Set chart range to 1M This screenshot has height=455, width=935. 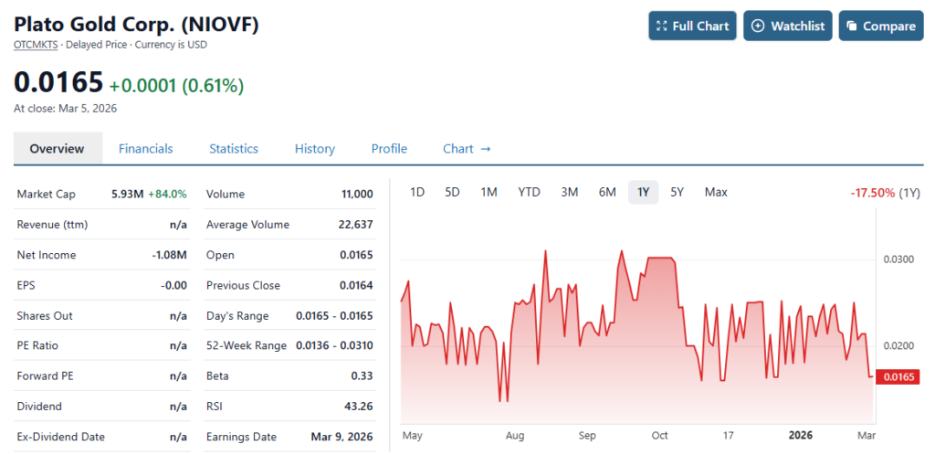click(x=489, y=192)
